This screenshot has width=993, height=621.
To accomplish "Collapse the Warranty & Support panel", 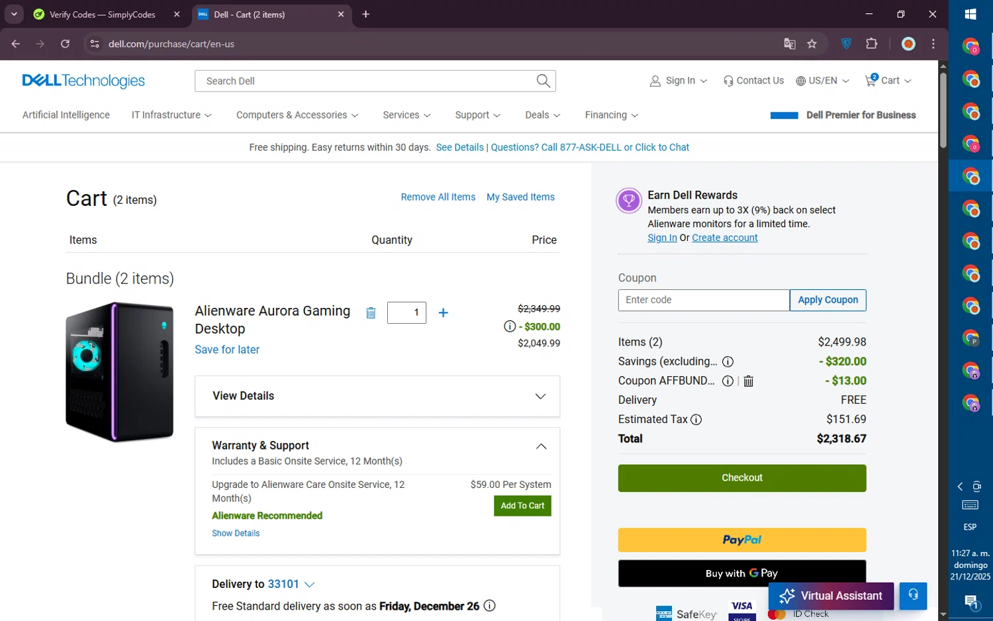I will pos(540,446).
